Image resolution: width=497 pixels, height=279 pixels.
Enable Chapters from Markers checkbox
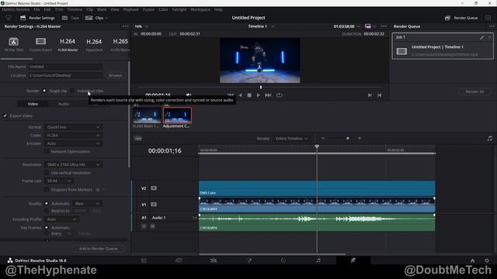coord(47,189)
